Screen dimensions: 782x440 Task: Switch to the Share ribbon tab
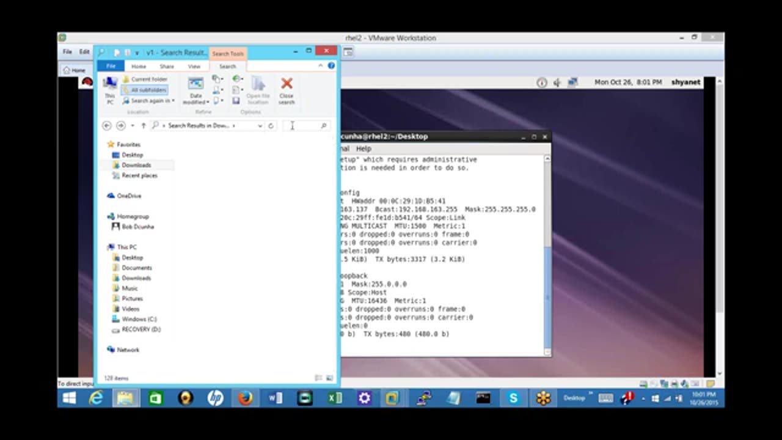pos(167,66)
